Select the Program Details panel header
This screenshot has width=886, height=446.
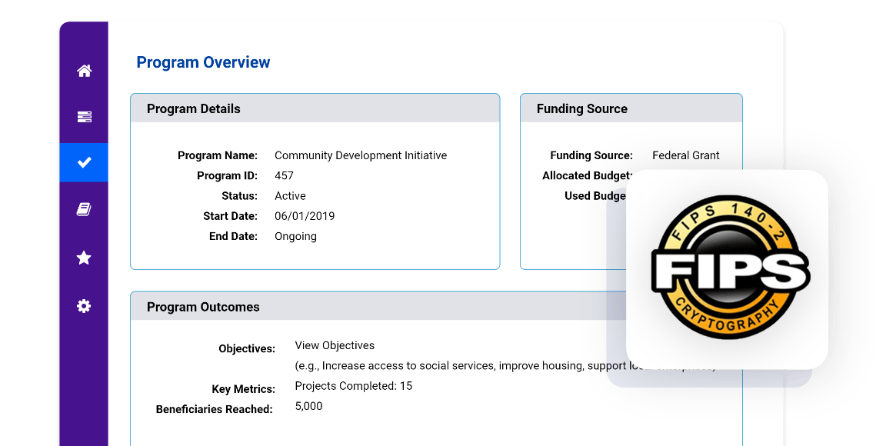315,108
